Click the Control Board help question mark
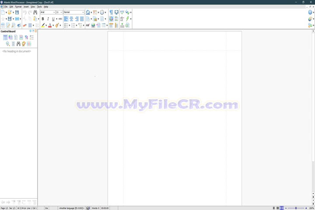Viewport: 315px width, 210px height. pos(33,31)
